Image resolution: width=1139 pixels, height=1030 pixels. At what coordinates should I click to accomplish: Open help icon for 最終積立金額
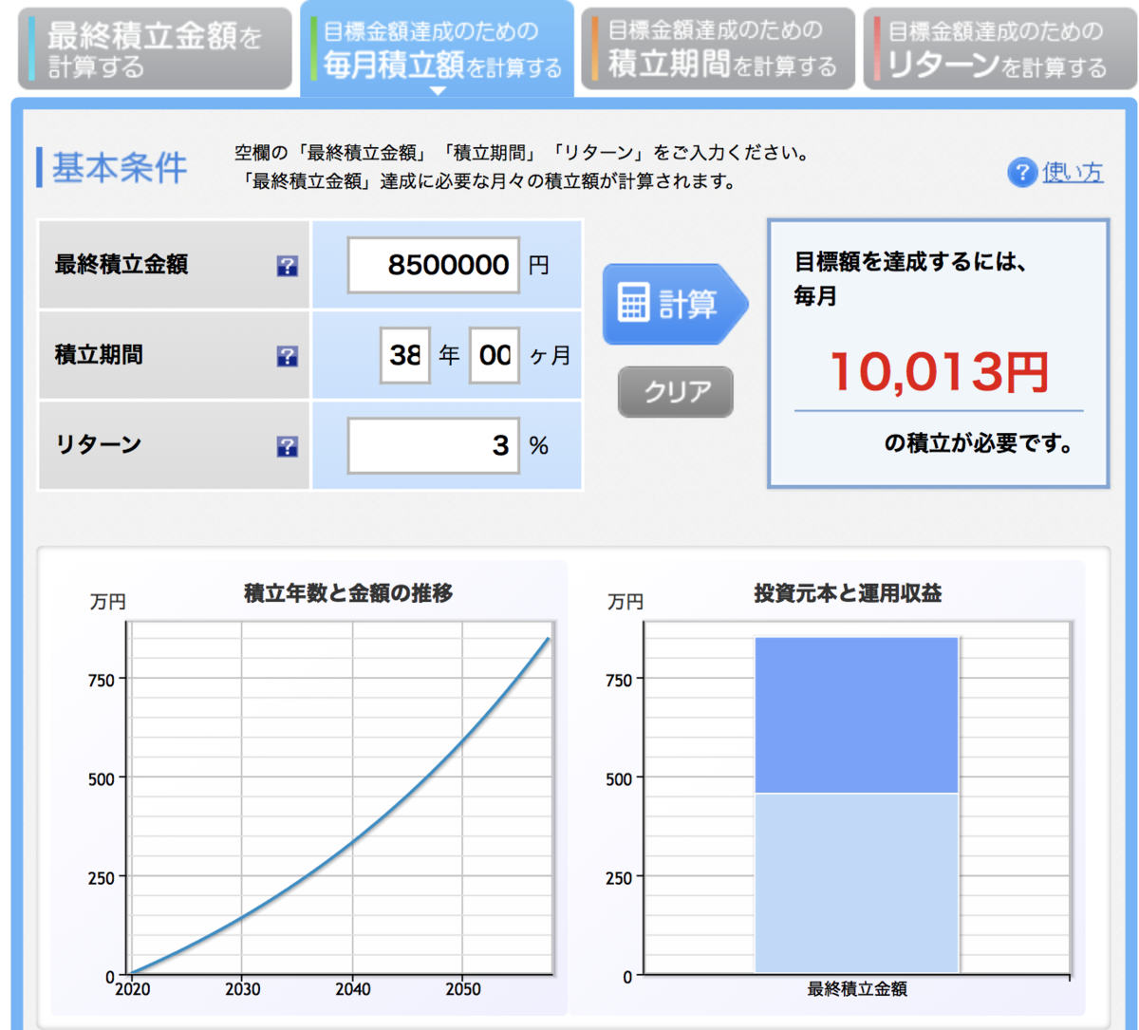288,267
